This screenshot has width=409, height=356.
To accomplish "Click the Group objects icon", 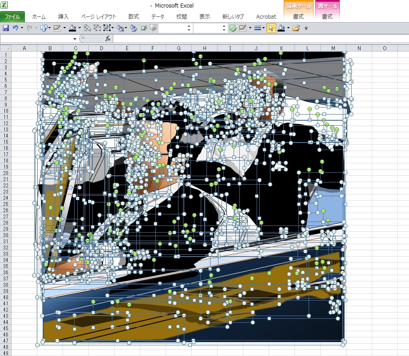I will (107, 28).
